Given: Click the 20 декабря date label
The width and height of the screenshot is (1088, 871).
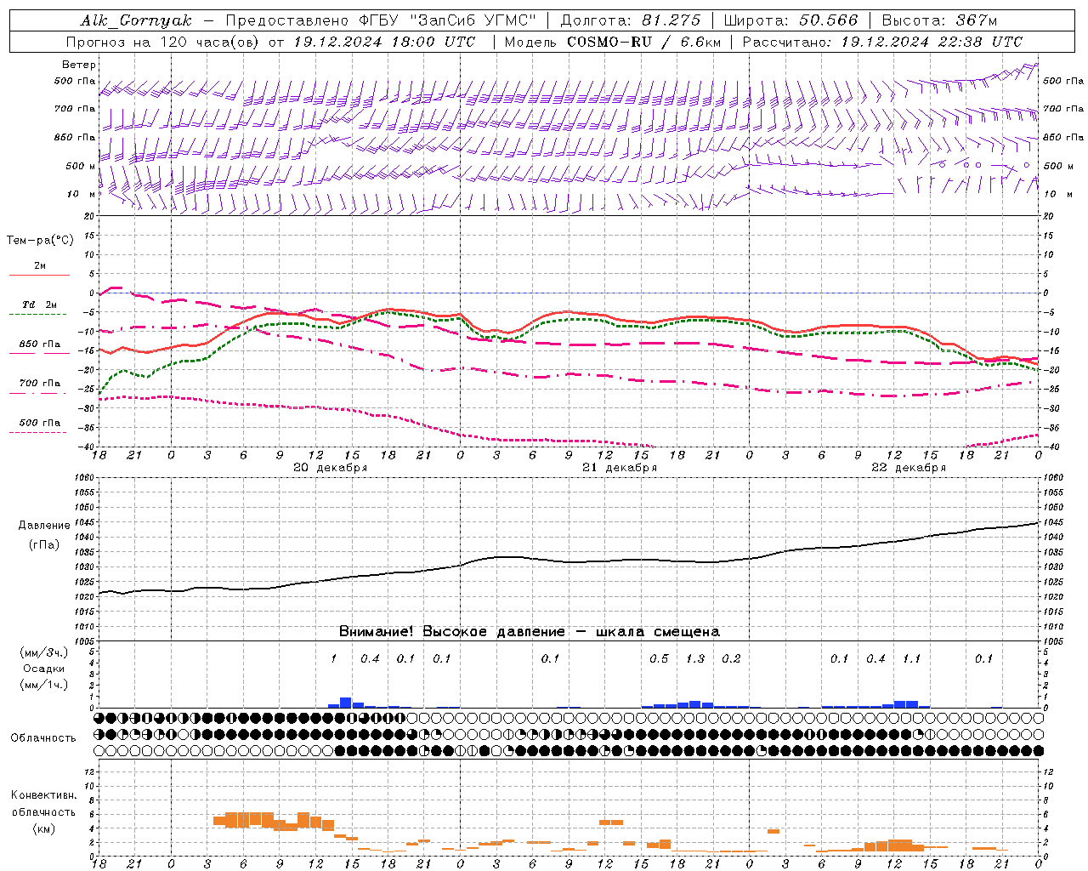Looking at the screenshot, I should click(330, 468).
